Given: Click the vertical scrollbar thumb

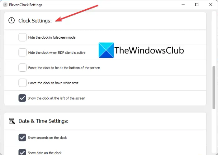Looking at the screenshot, I should (214, 87).
